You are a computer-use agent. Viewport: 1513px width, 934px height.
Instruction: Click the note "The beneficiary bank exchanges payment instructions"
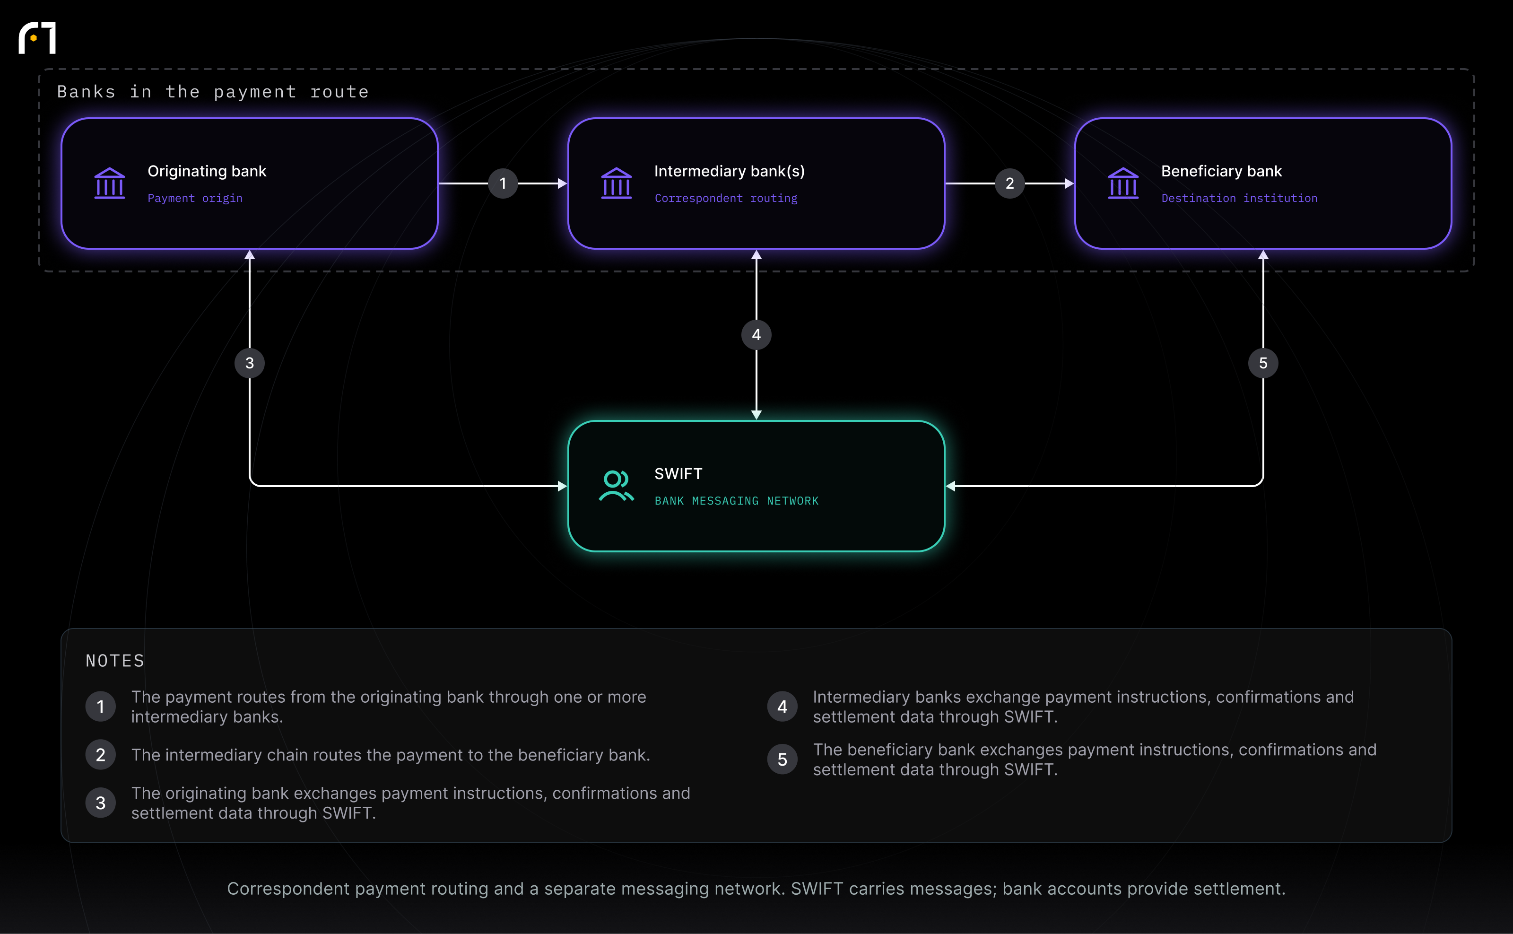tap(1094, 759)
